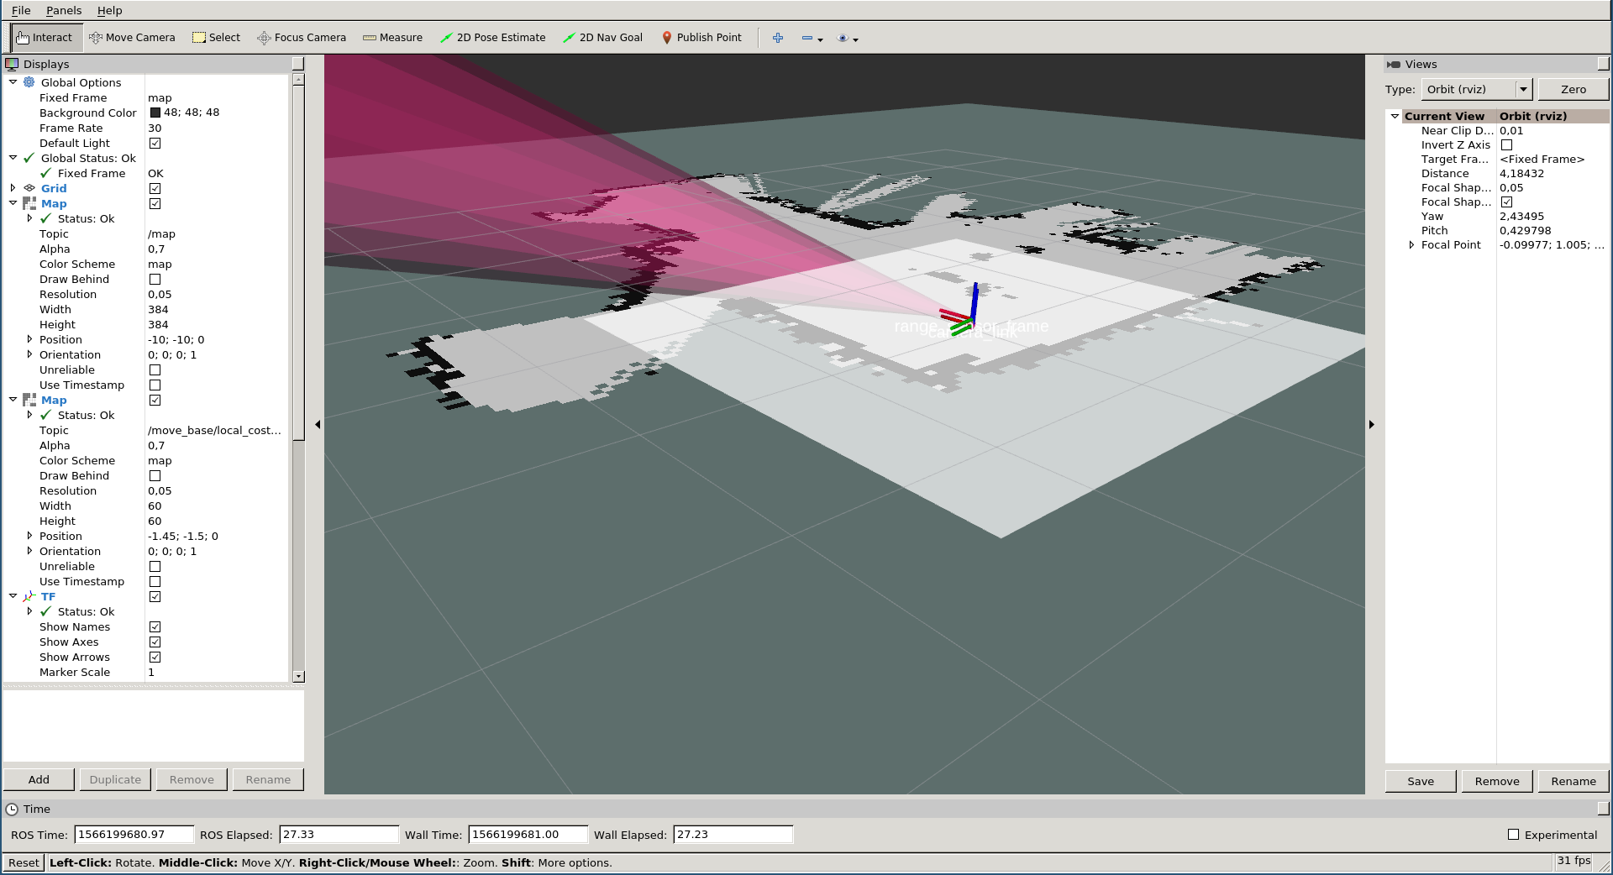This screenshot has height=875, width=1613.
Task: Open the view Type dropdown
Action: (1476, 89)
